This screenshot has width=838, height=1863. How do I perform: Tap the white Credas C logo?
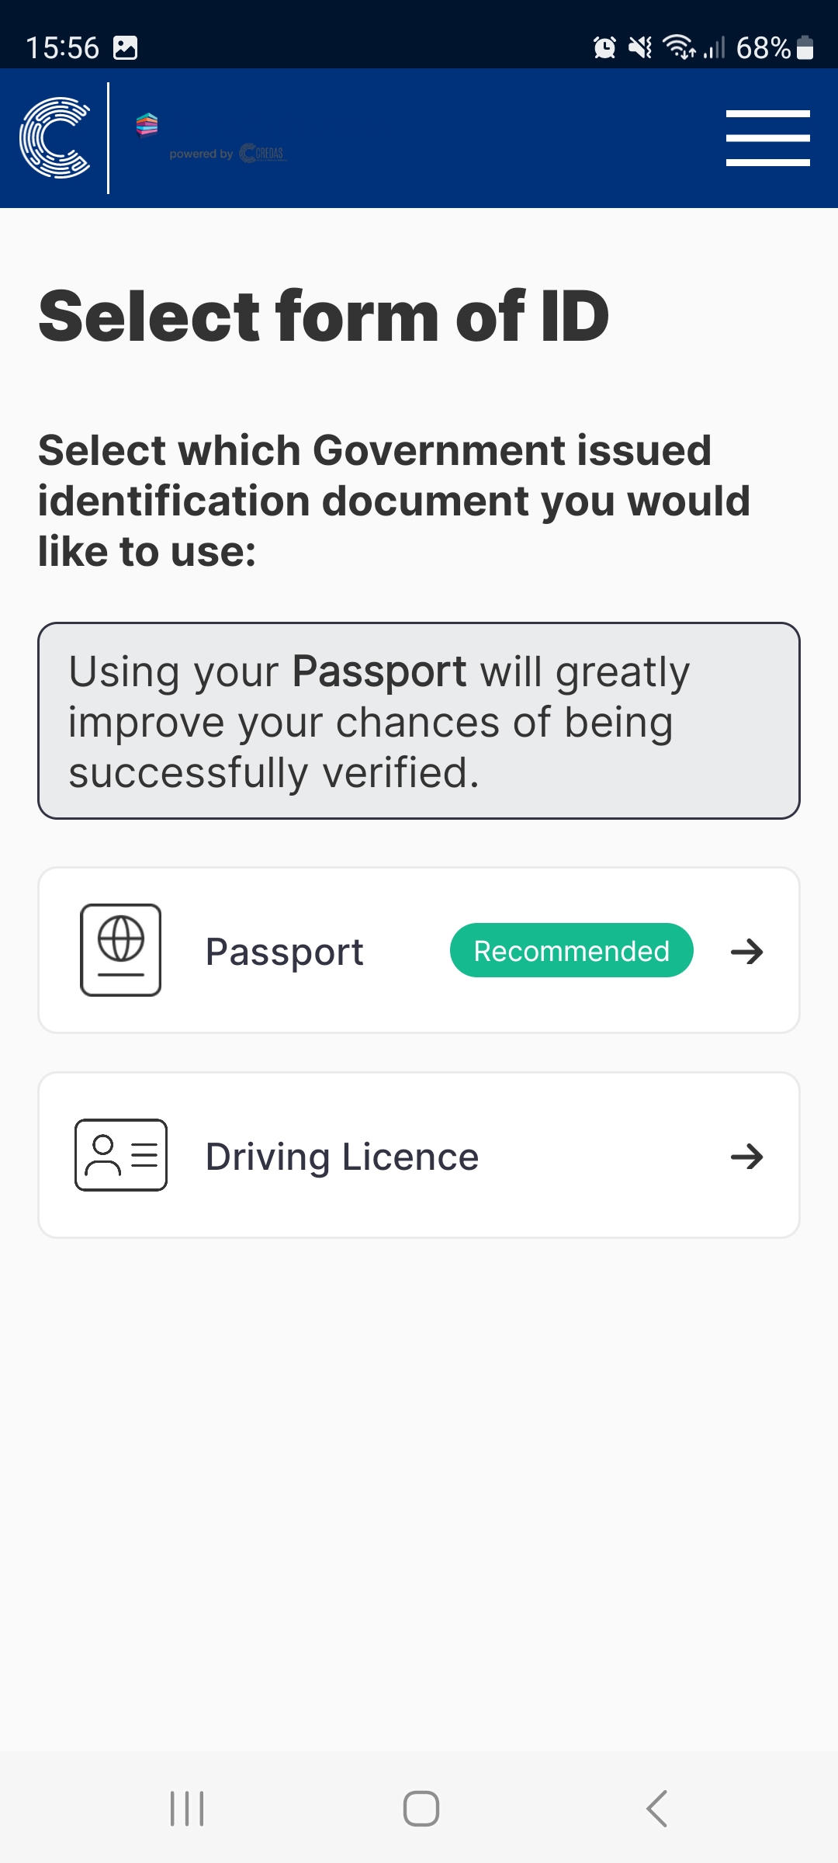pyautogui.click(x=55, y=137)
